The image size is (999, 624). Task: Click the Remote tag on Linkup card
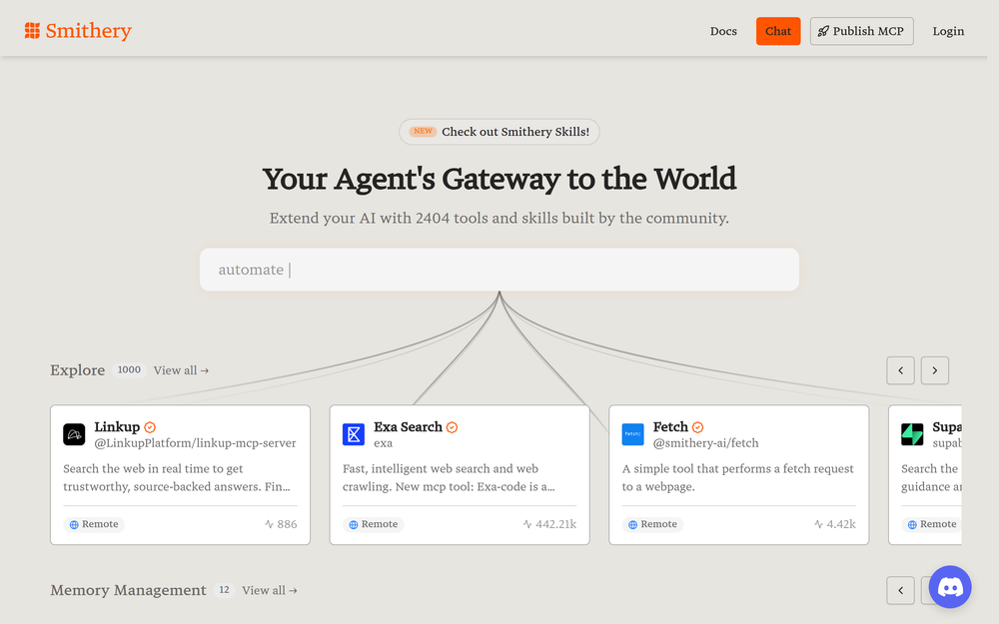[x=94, y=524]
